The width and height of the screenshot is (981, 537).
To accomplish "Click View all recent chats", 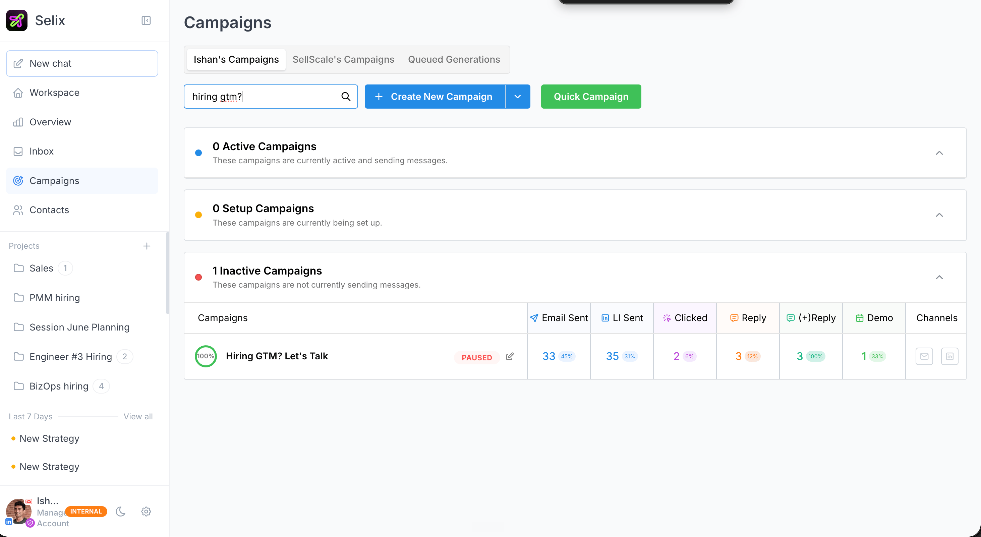I will 138,417.
